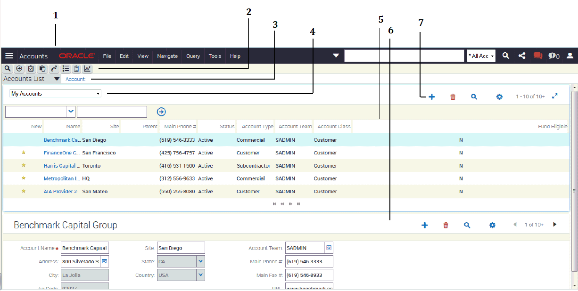The height and width of the screenshot is (291, 578).
Task: Click the lined clipboard toolbar icon
Action: 76,69
